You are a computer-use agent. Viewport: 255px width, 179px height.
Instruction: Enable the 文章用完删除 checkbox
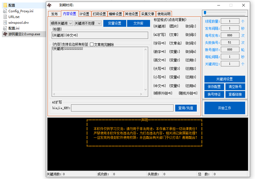[x=92, y=44]
